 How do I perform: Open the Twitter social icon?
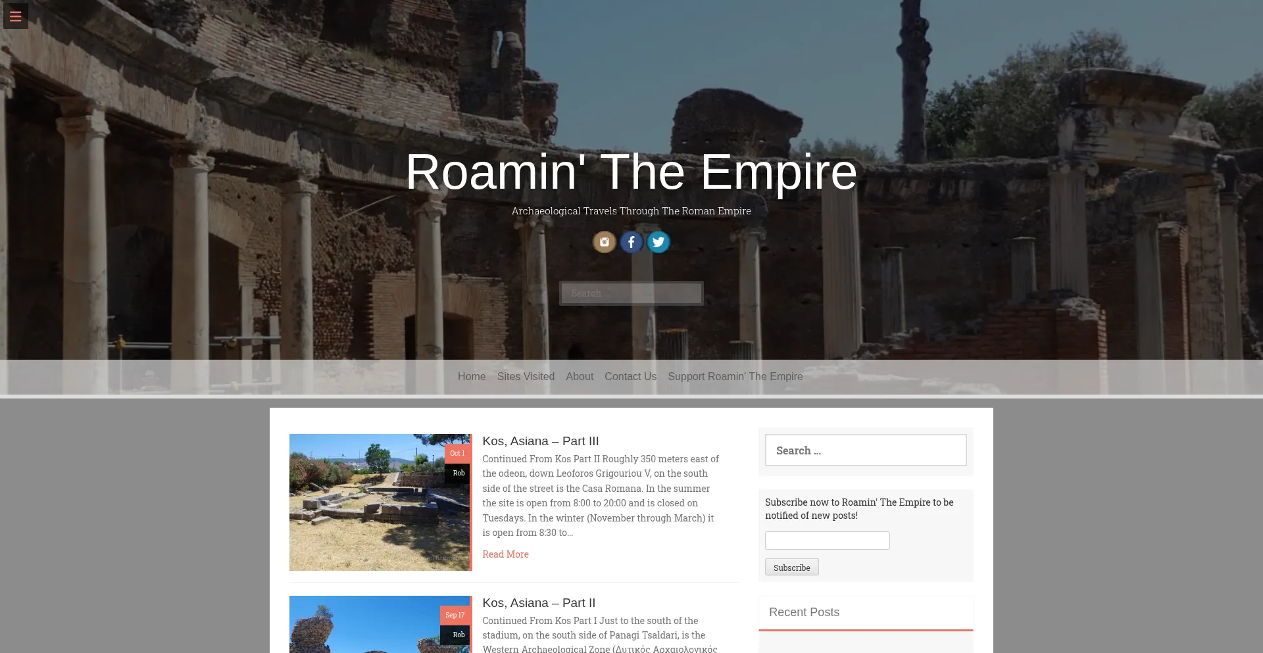[x=658, y=242]
